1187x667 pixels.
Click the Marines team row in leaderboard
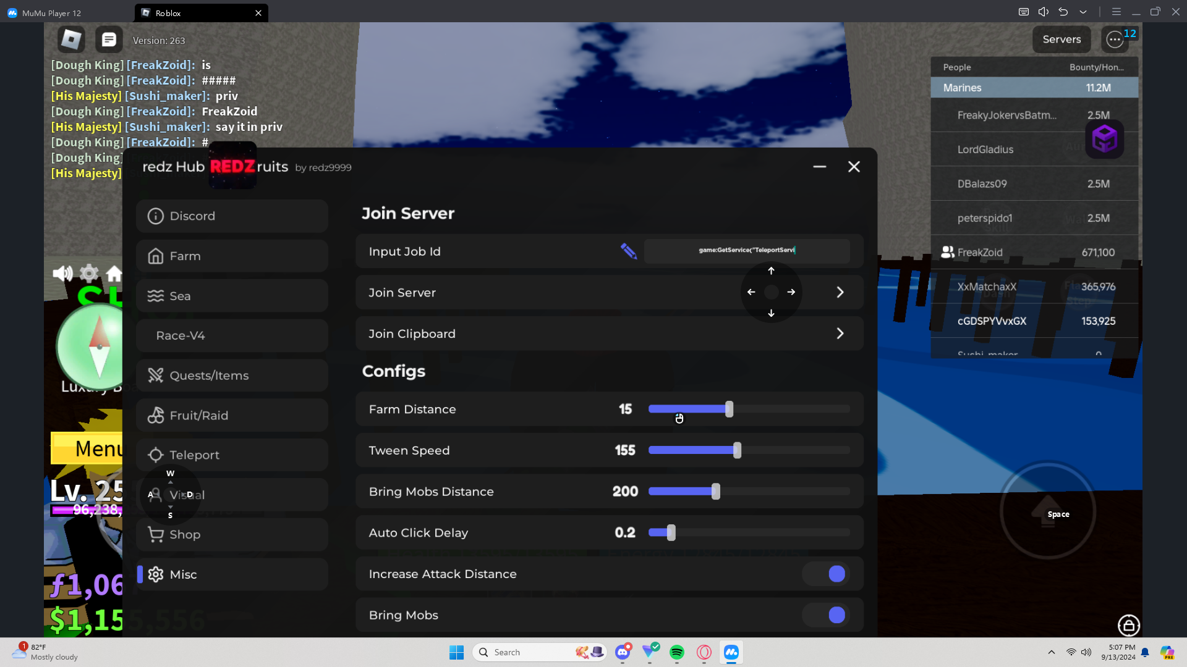(1034, 88)
